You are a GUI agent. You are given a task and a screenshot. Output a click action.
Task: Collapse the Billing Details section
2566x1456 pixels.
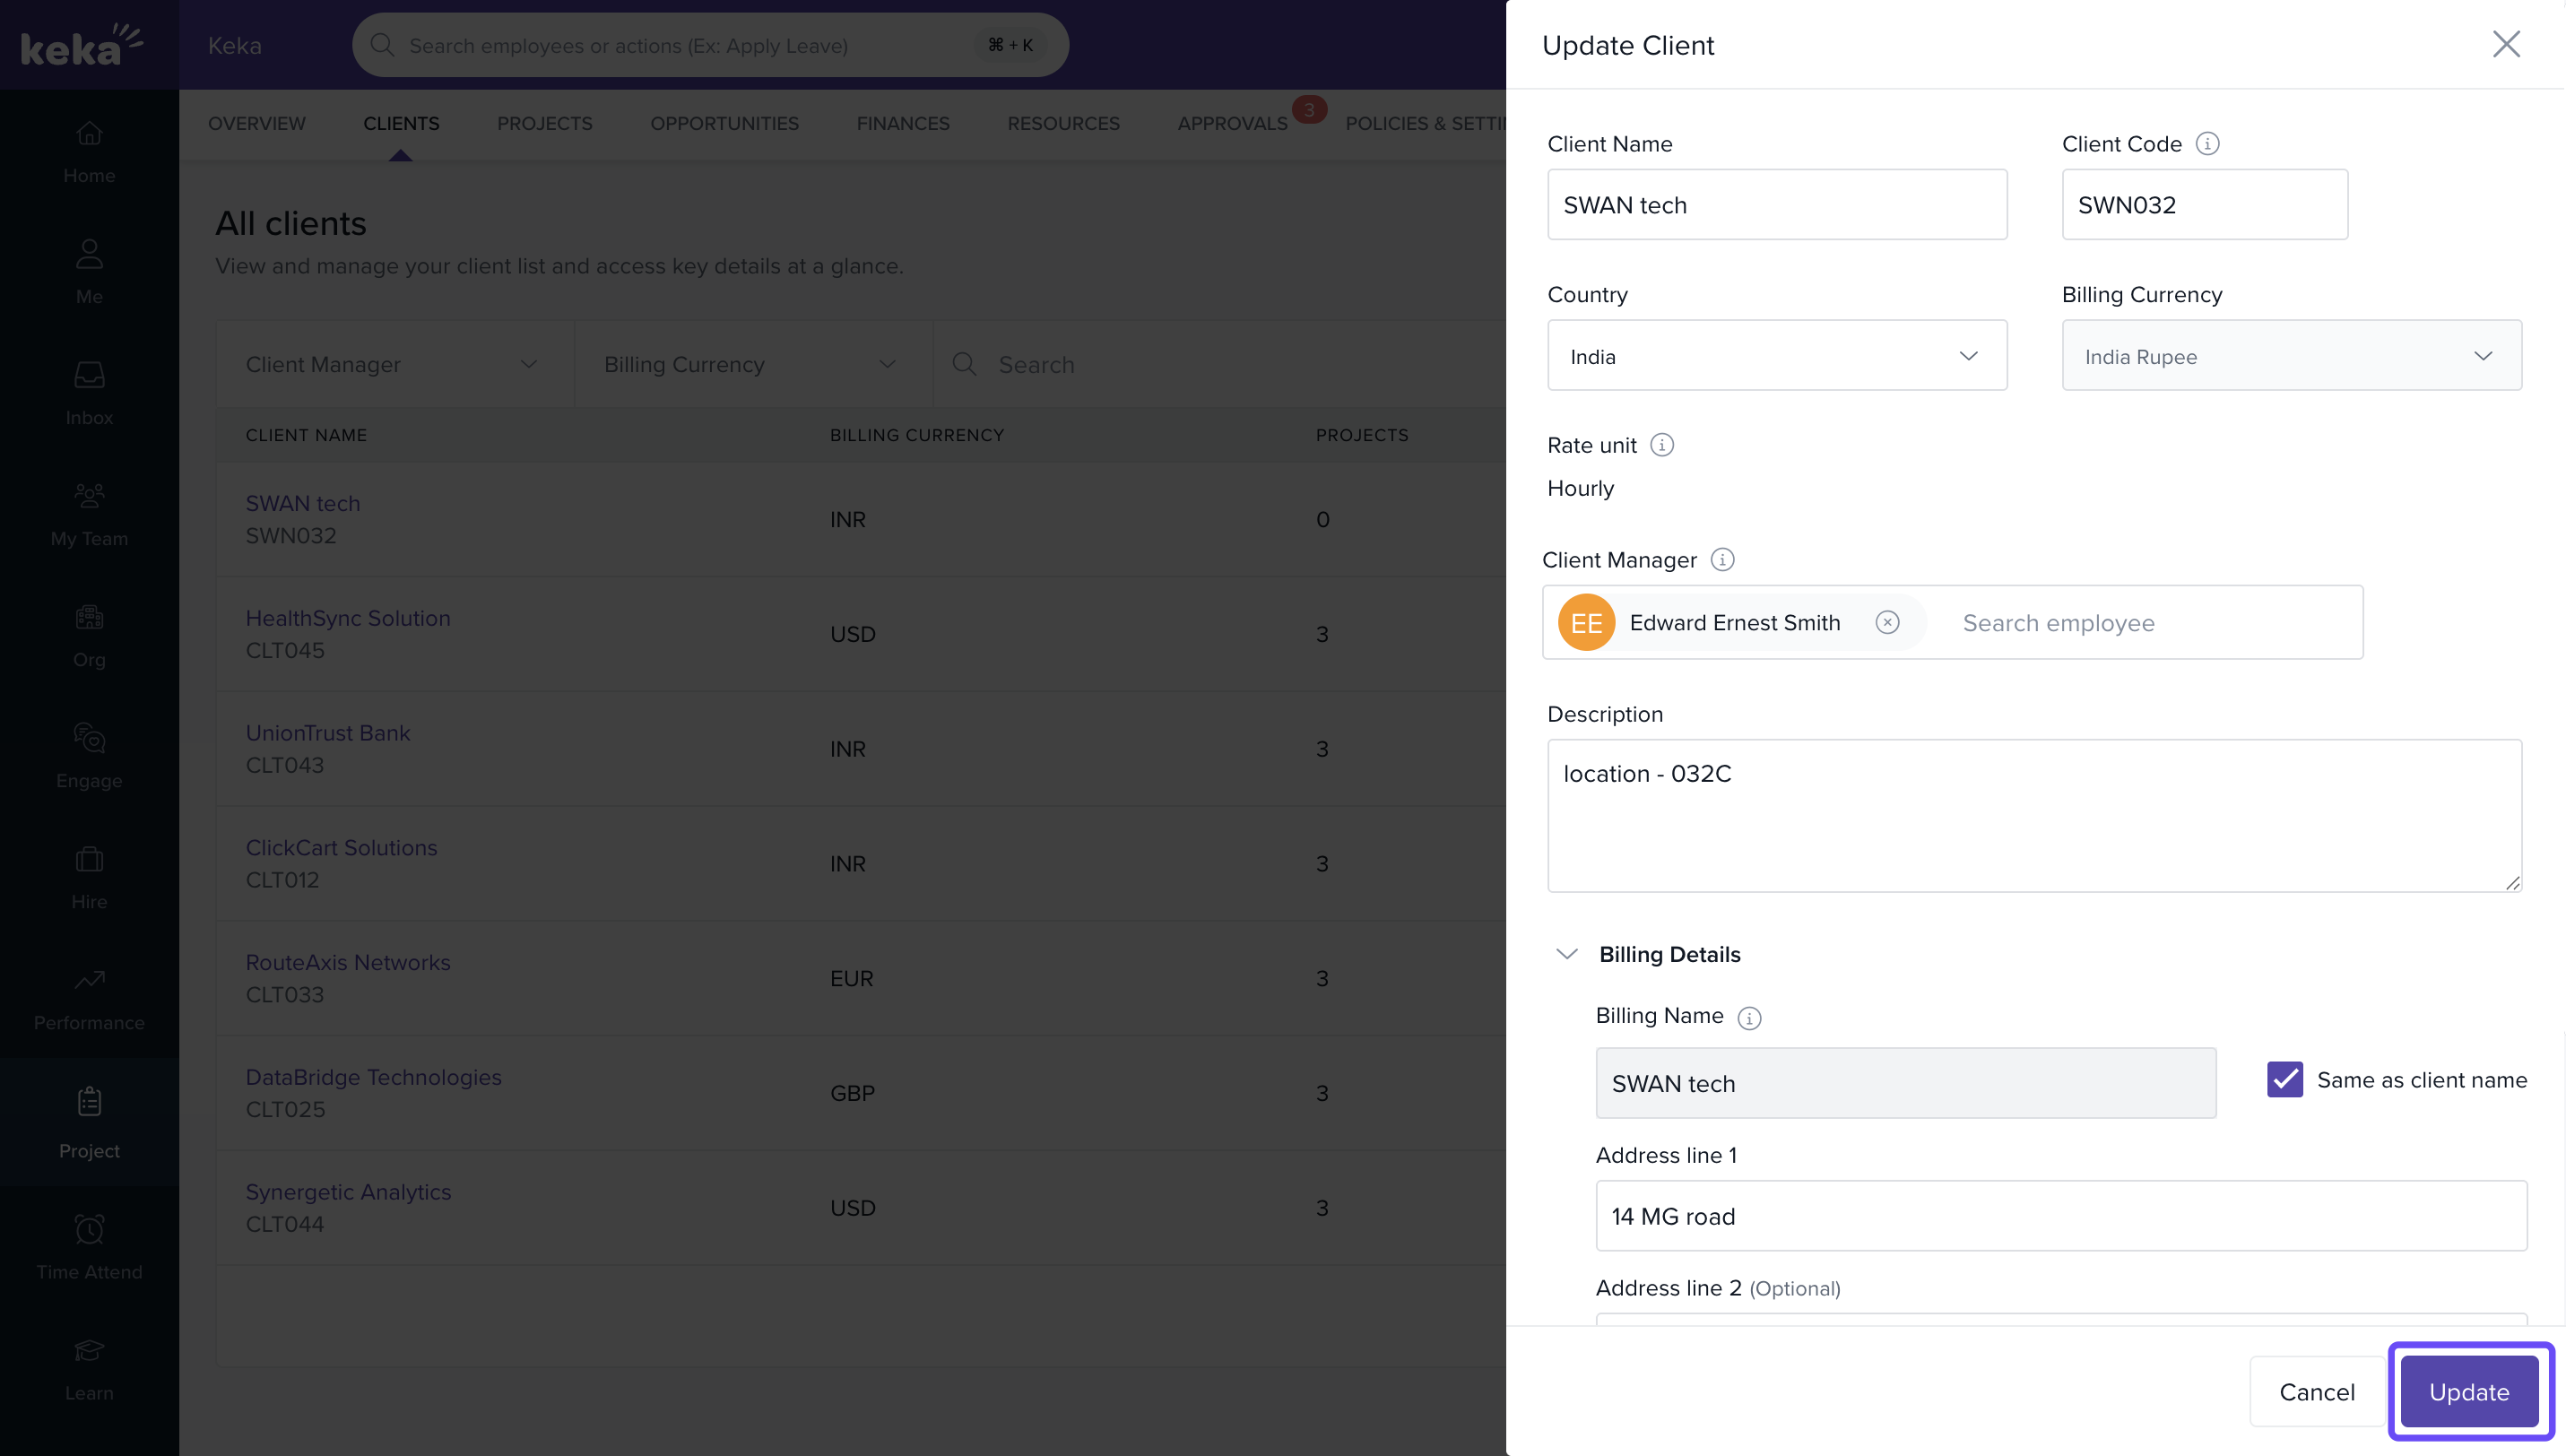click(1566, 954)
